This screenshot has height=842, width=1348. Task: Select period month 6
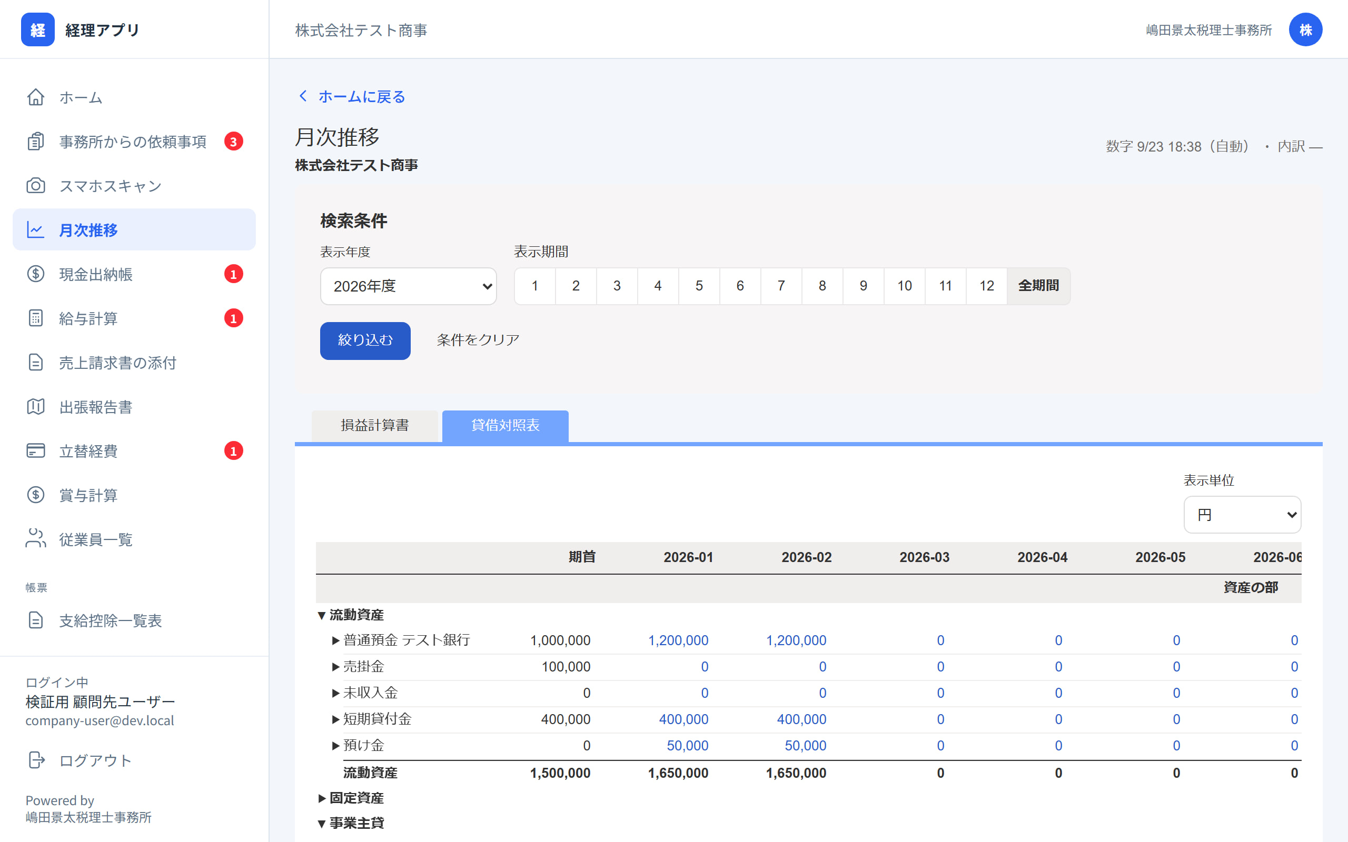tap(740, 286)
